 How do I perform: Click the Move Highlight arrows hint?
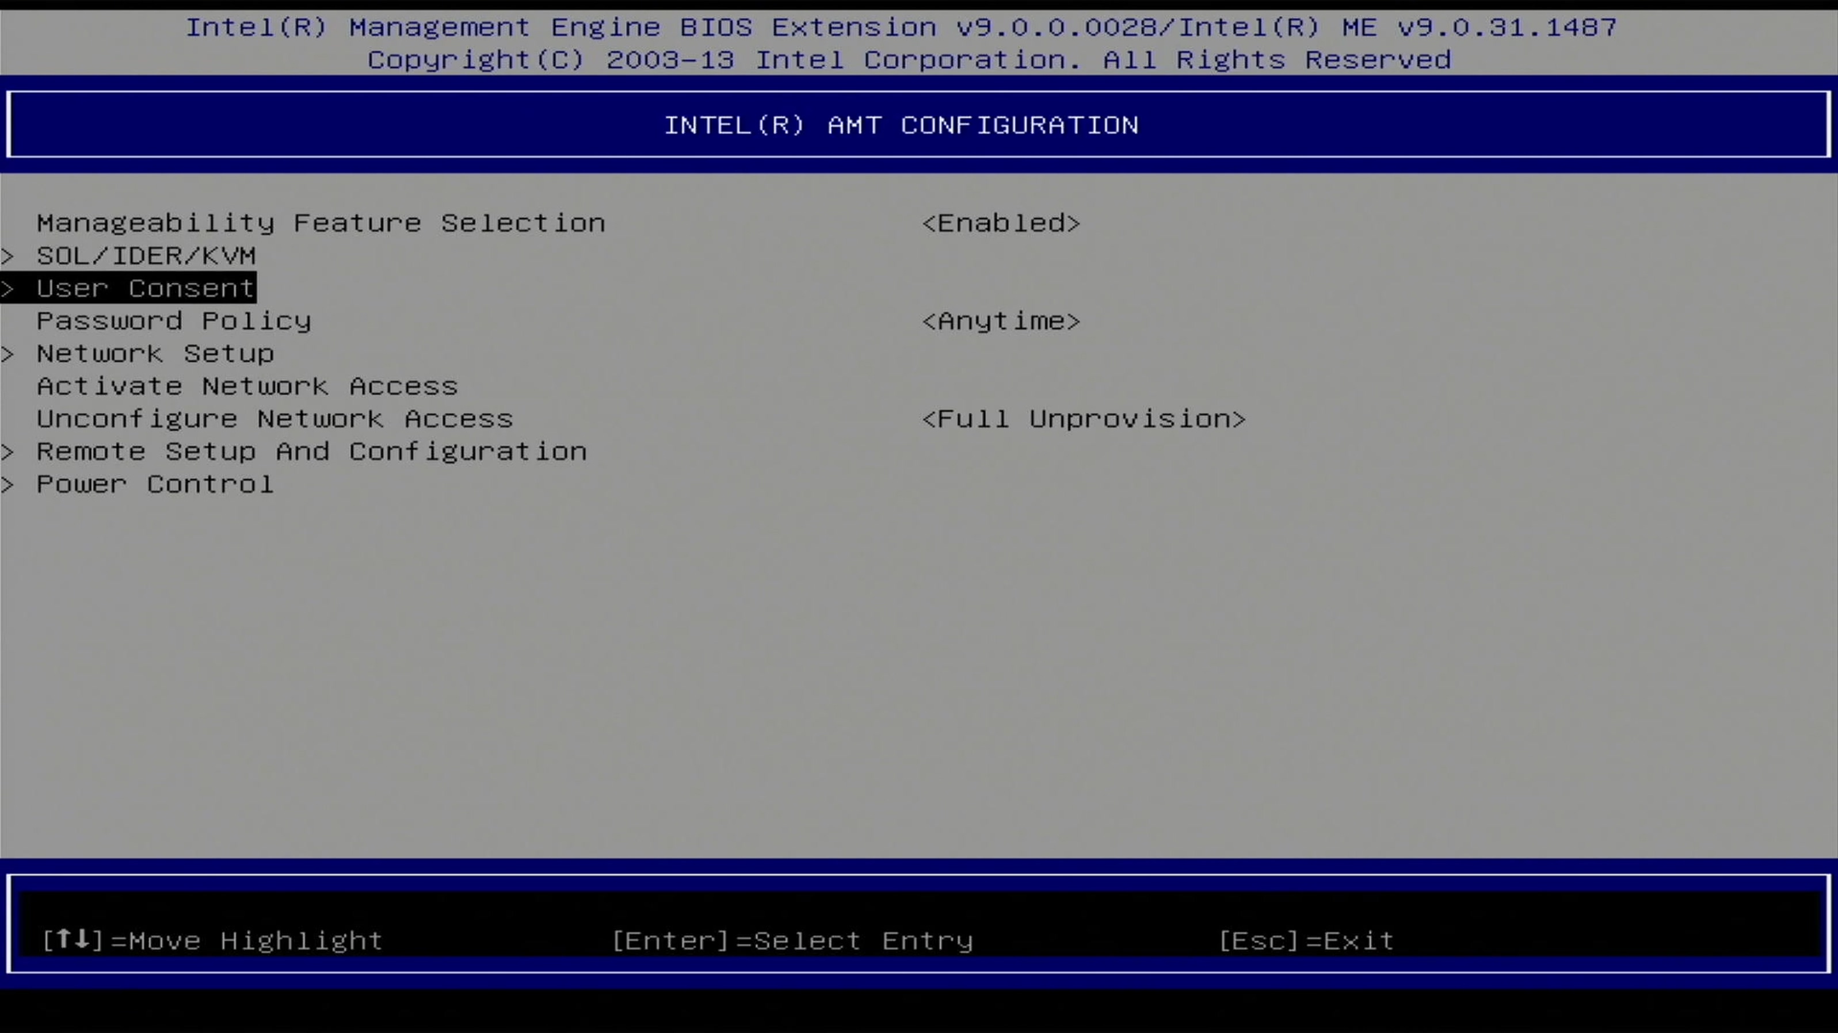point(212,940)
